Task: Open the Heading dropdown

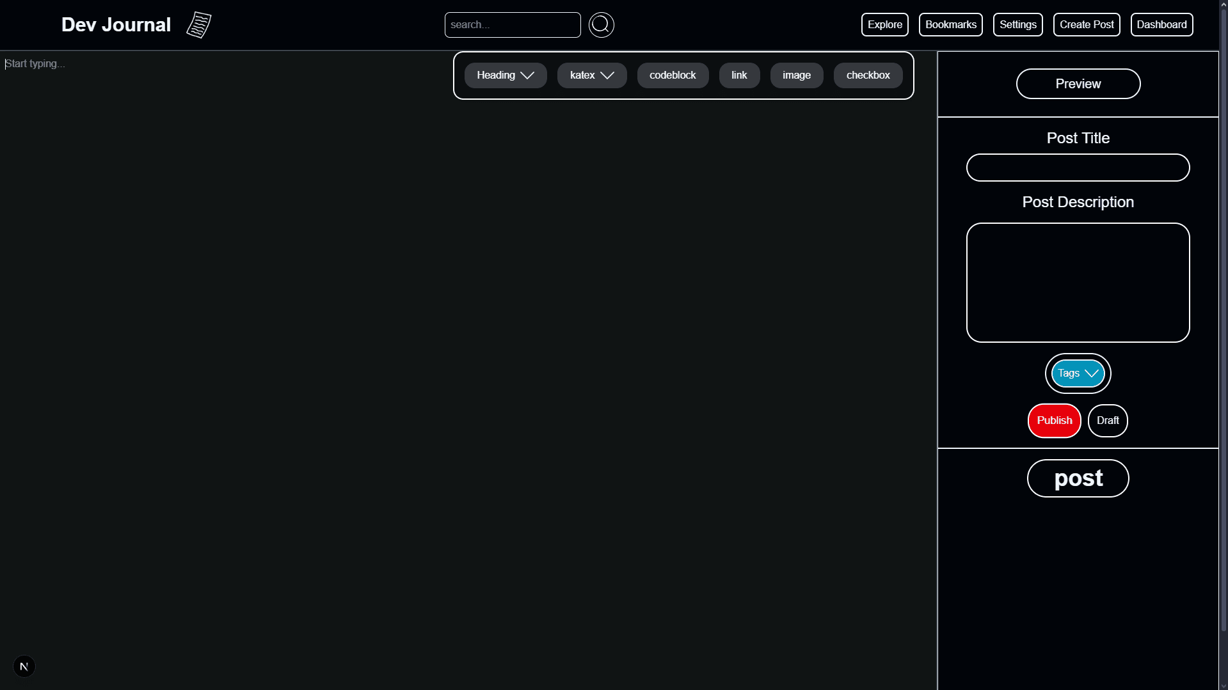Action: pyautogui.click(x=505, y=75)
